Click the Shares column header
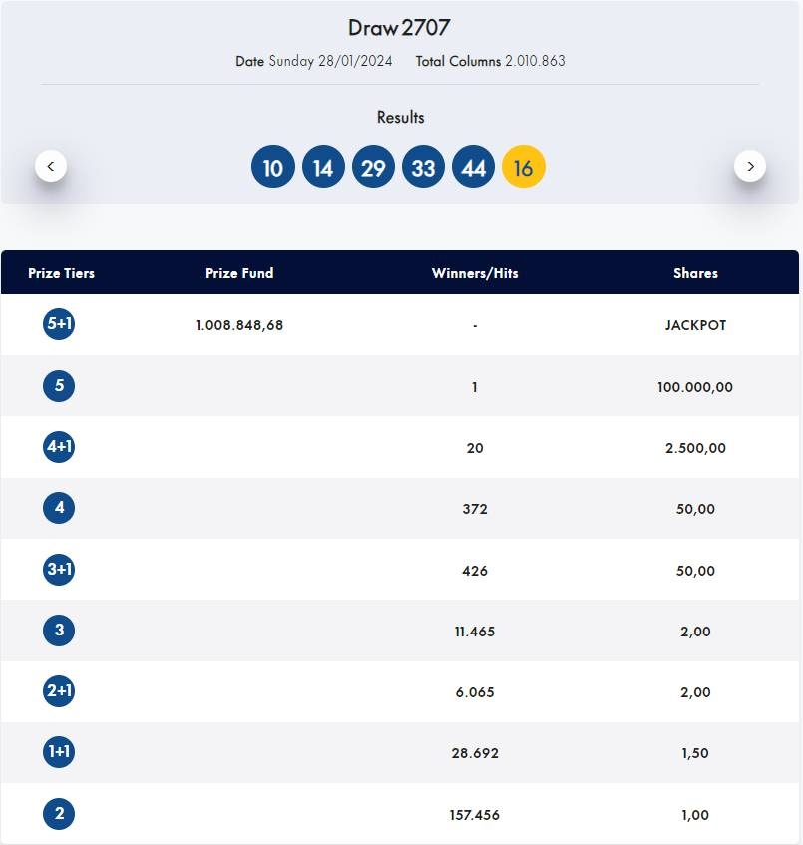Viewport: 803px width, 845px height. (x=695, y=273)
